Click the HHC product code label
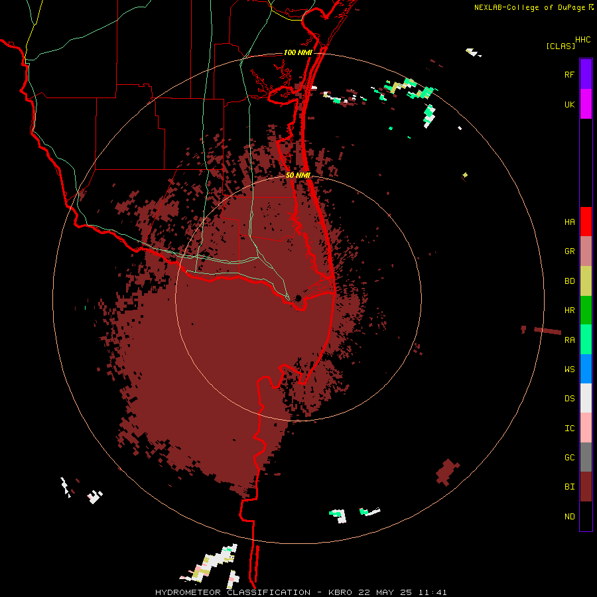The height and width of the screenshot is (597, 597). [582, 39]
